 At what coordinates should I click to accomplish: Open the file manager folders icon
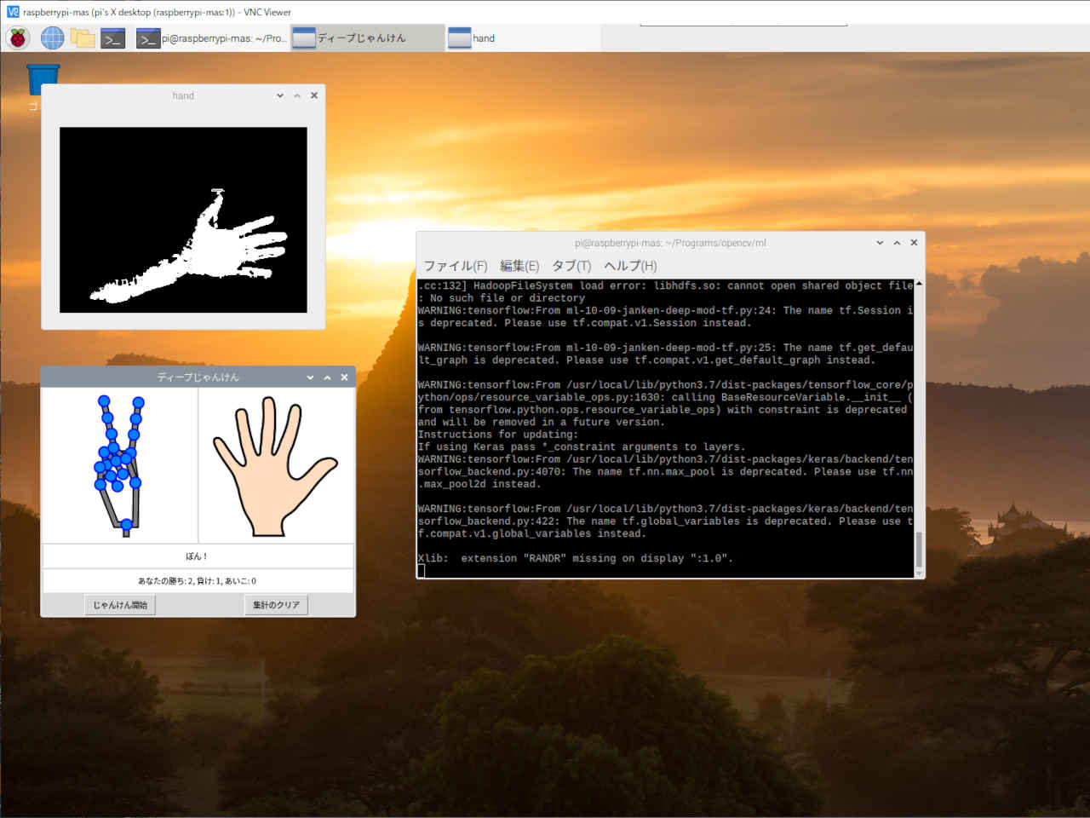83,37
